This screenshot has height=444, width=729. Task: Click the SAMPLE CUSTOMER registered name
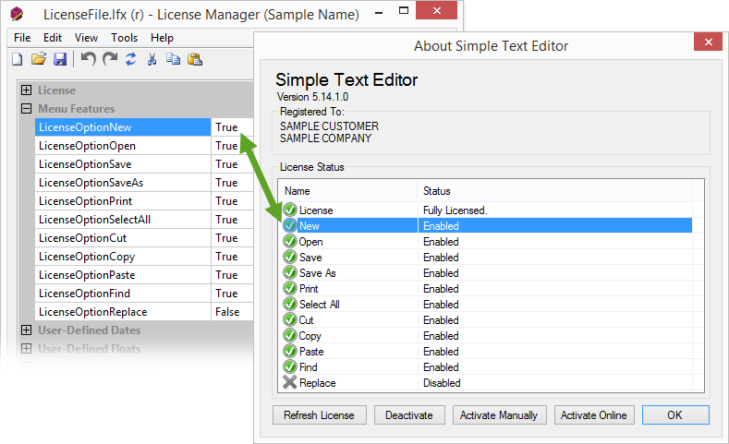[329, 126]
